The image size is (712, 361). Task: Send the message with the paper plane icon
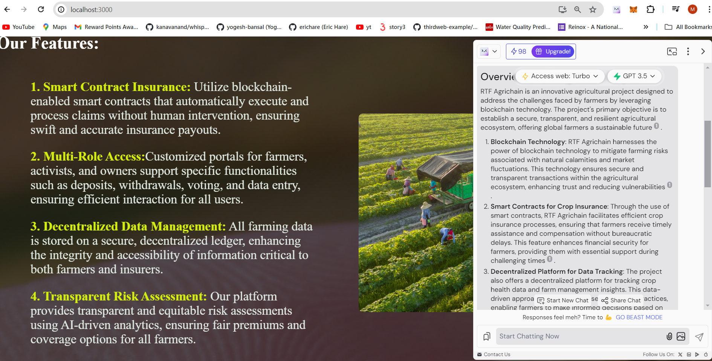coord(700,336)
